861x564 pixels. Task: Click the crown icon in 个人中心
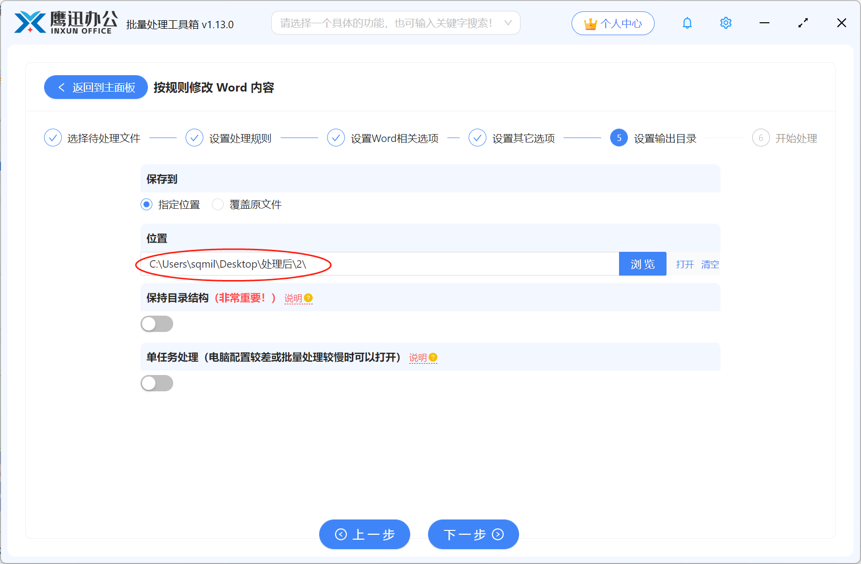[x=590, y=23]
